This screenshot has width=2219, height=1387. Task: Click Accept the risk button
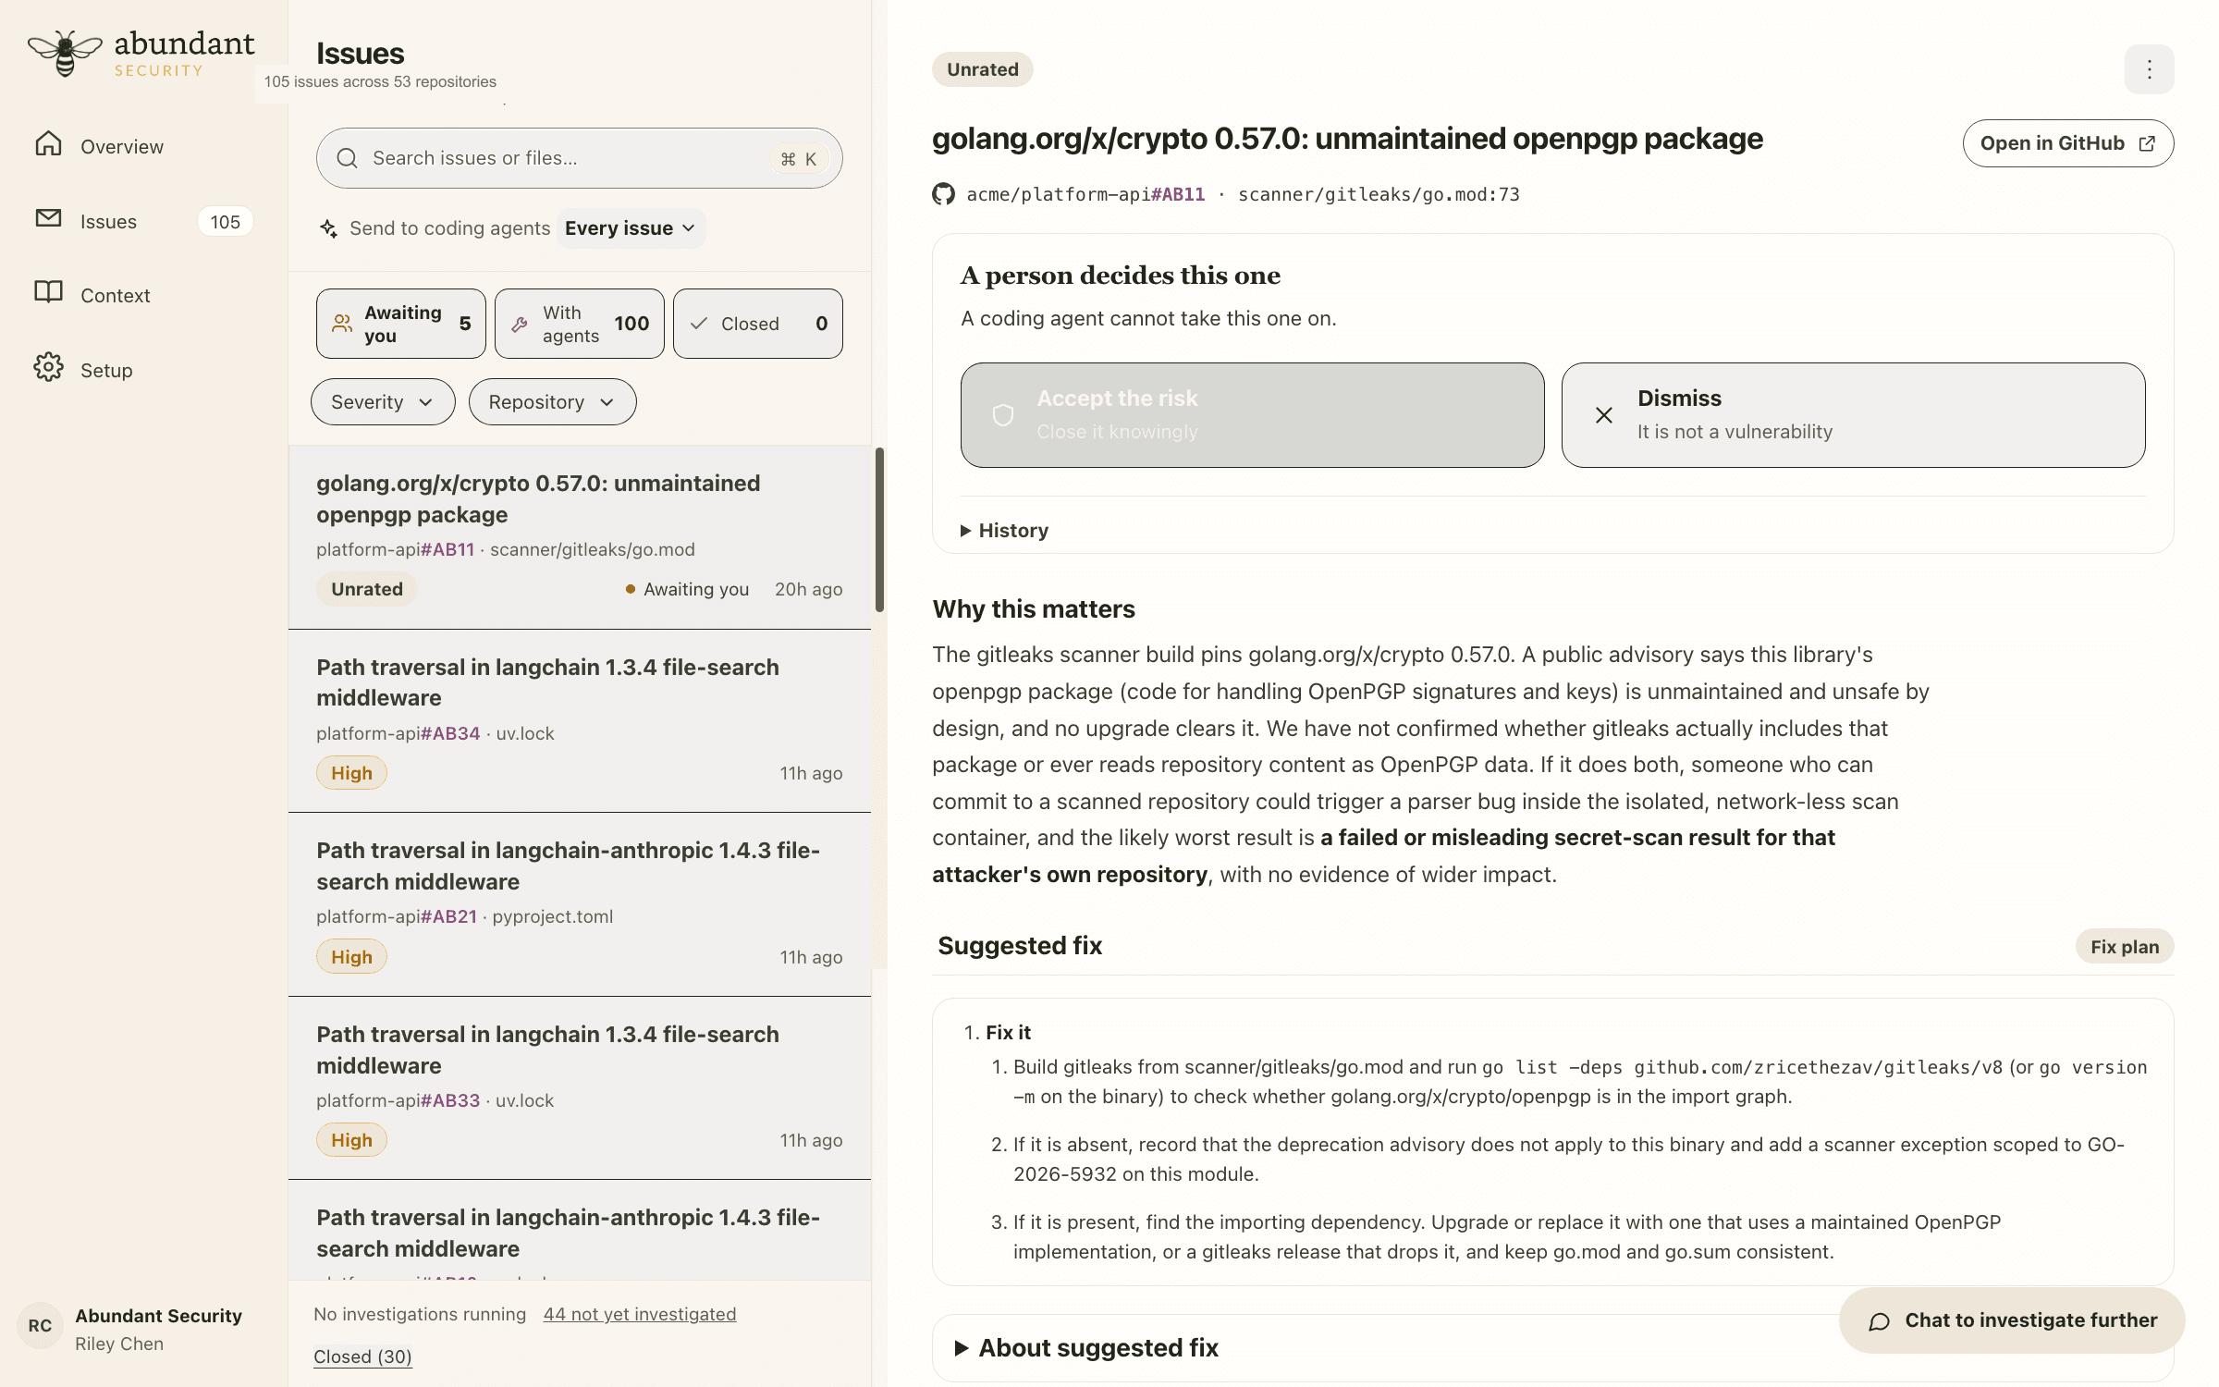coord(1252,415)
